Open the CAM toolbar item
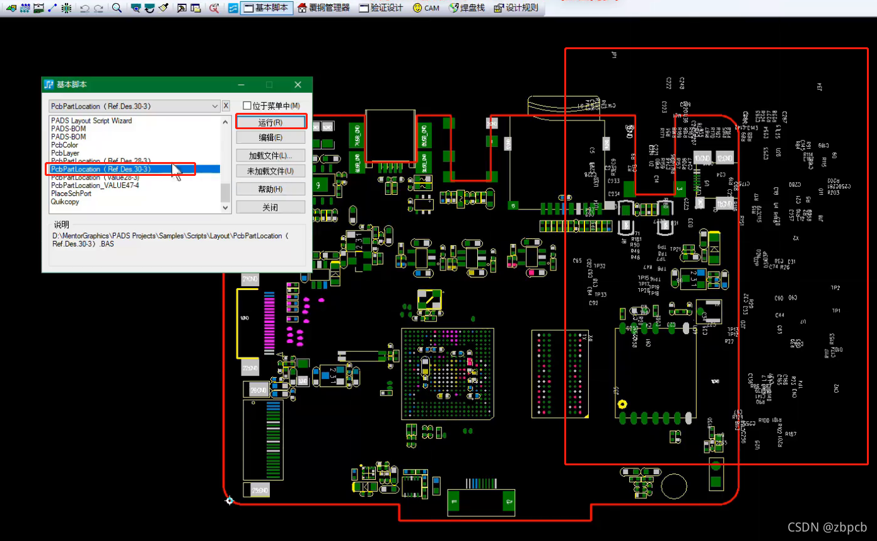This screenshot has height=541, width=877. [426, 8]
